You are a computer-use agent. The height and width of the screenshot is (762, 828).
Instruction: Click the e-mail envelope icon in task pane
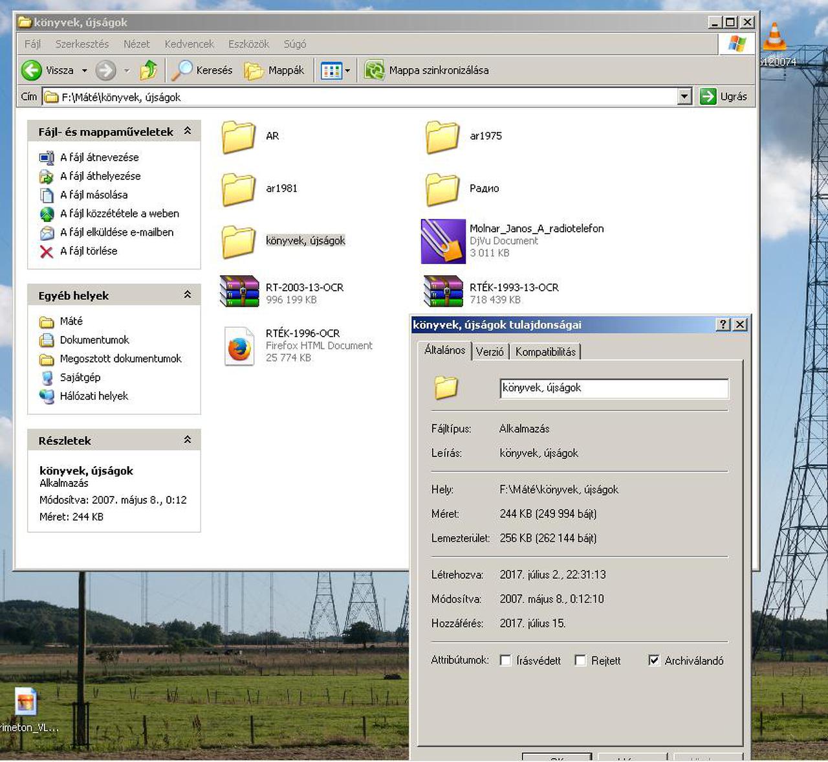coord(47,232)
